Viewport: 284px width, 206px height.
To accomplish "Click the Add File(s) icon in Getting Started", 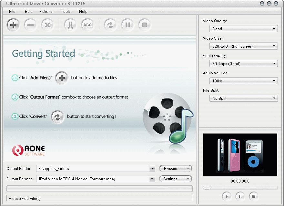I will point(62,78).
